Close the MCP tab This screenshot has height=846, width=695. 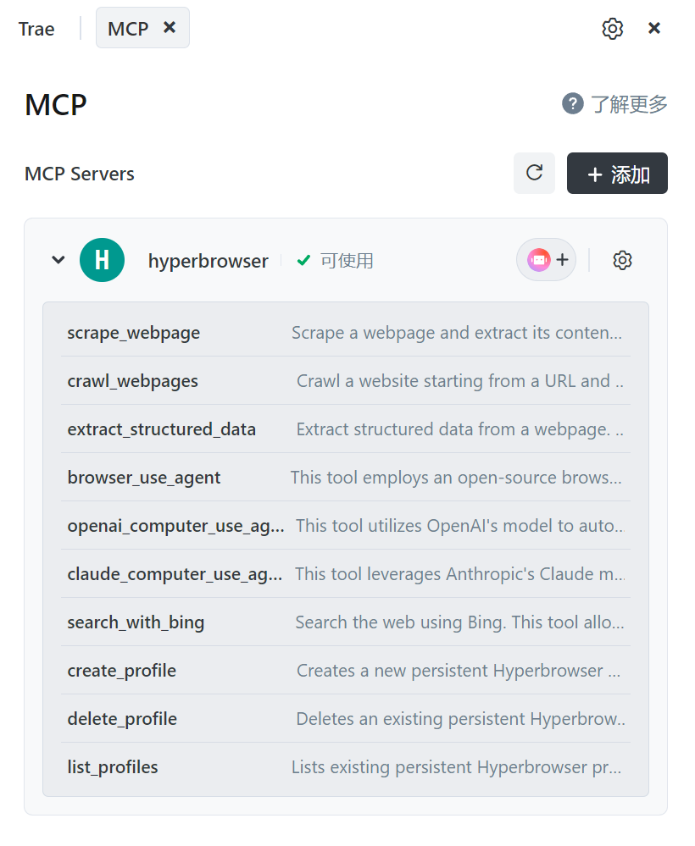[170, 27]
